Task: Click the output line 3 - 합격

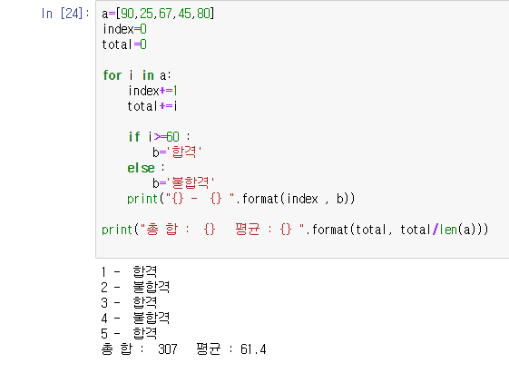Action: [129, 302]
